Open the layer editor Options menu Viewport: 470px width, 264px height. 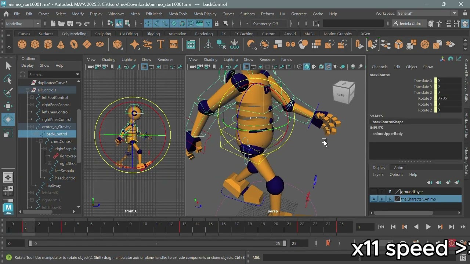[396, 175]
